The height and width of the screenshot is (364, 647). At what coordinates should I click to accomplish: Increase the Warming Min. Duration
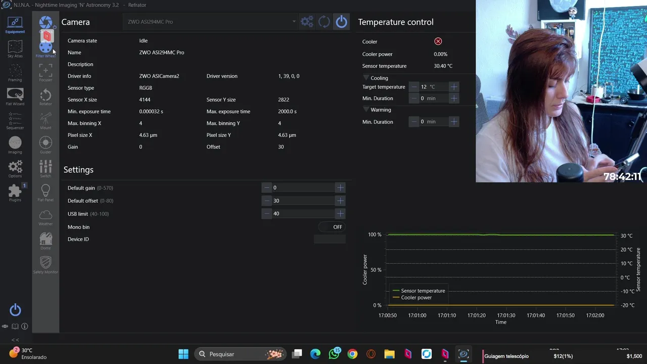click(x=454, y=122)
